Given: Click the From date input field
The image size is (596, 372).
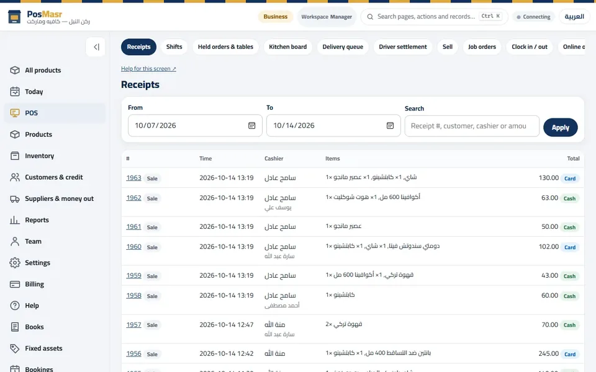Looking at the screenshot, I should (195, 126).
